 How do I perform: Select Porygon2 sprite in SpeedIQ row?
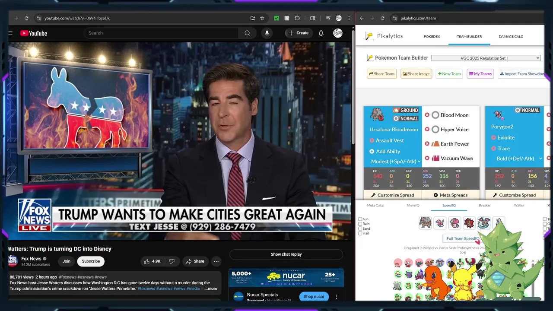click(x=440, y=223)
